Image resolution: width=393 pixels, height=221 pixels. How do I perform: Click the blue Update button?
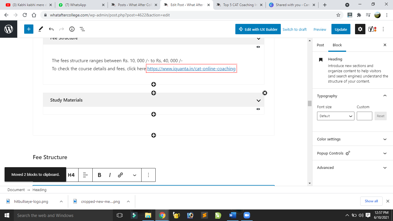pos(341,29)
